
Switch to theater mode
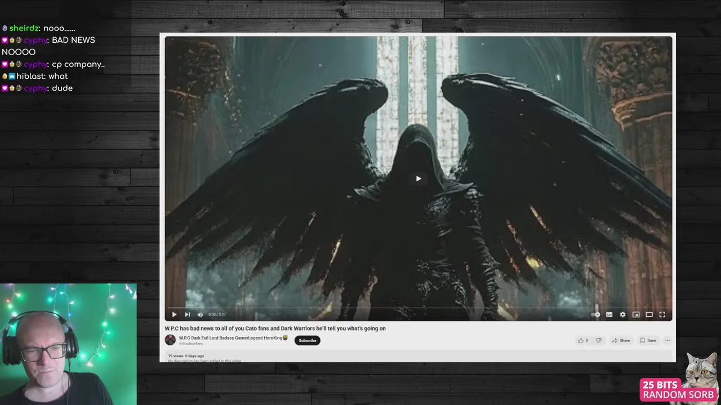649,314
